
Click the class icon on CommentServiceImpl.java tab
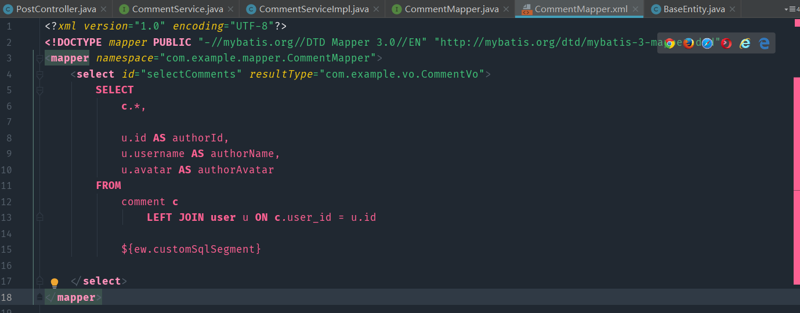251,9
